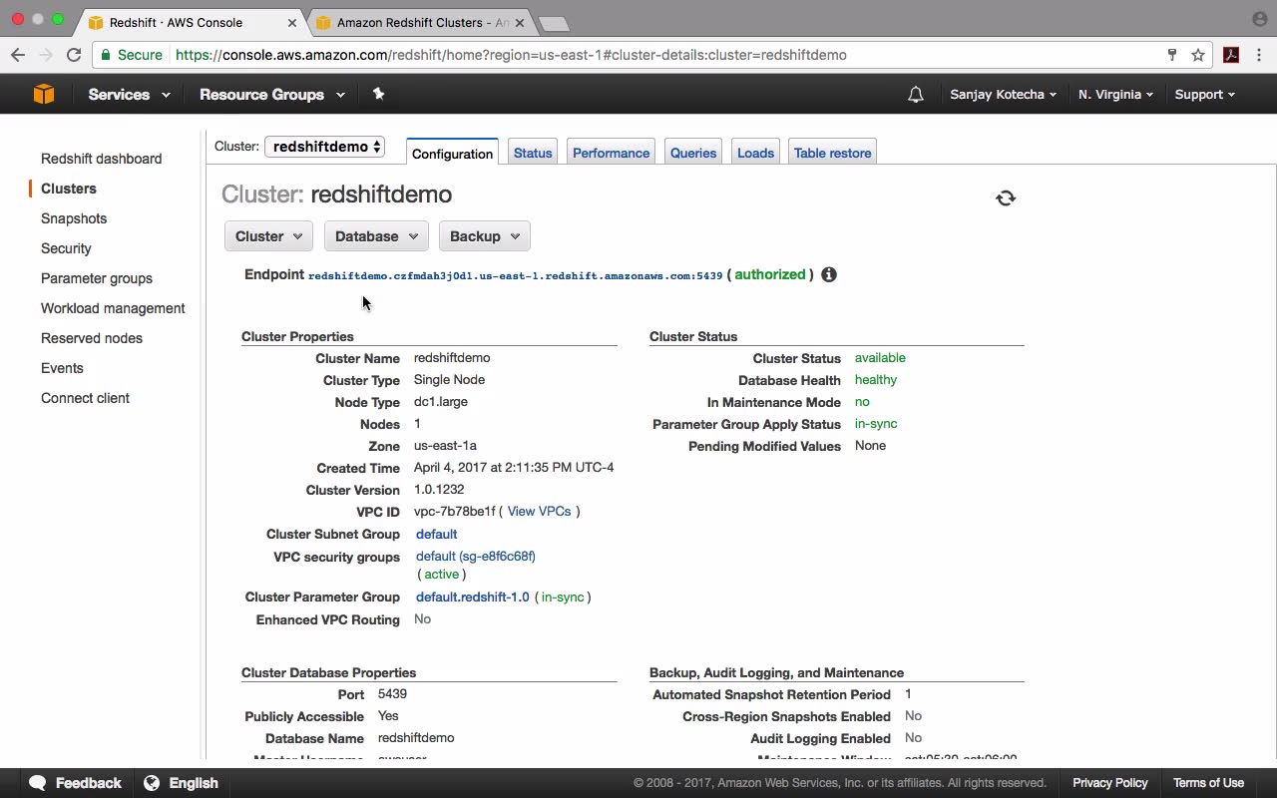Click the endpoint info icon
The height and width of the screenshot is (798, 1277).
point(829,274)
